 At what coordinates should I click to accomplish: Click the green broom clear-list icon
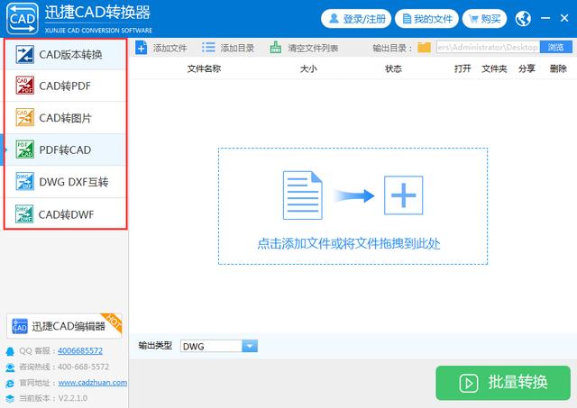[x=276, y=48]
